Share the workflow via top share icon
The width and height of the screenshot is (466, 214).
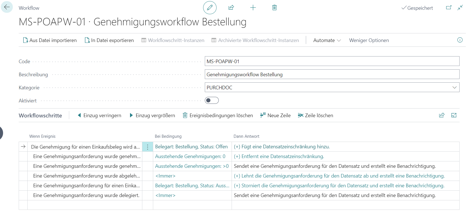[231, 8]
